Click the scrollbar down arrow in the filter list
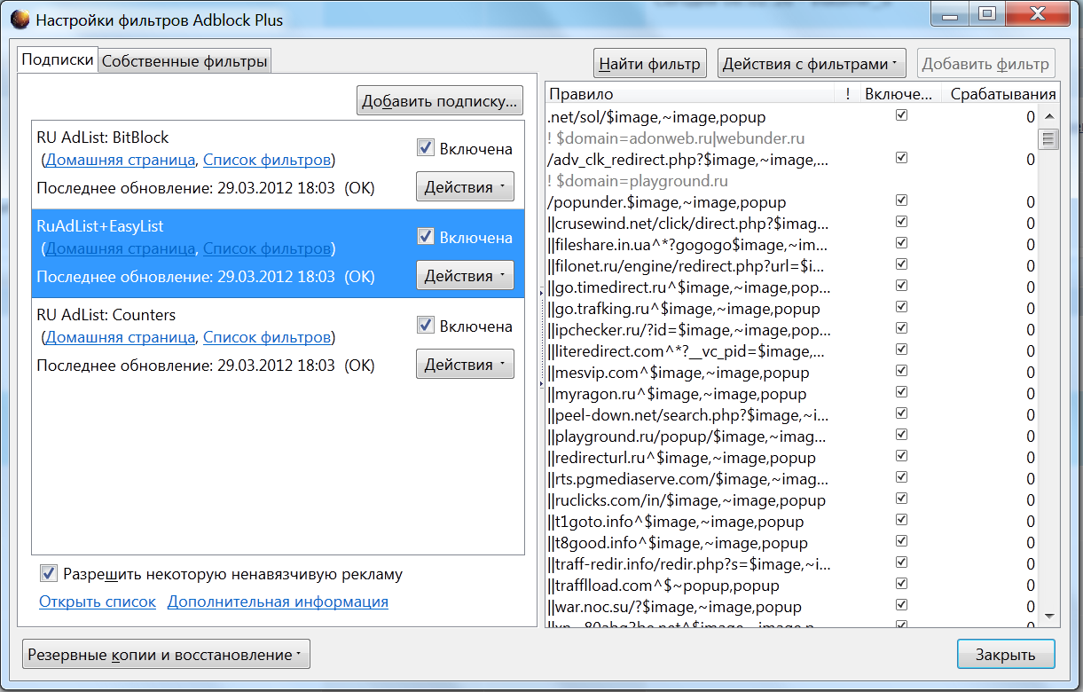 click(1048, 616)
